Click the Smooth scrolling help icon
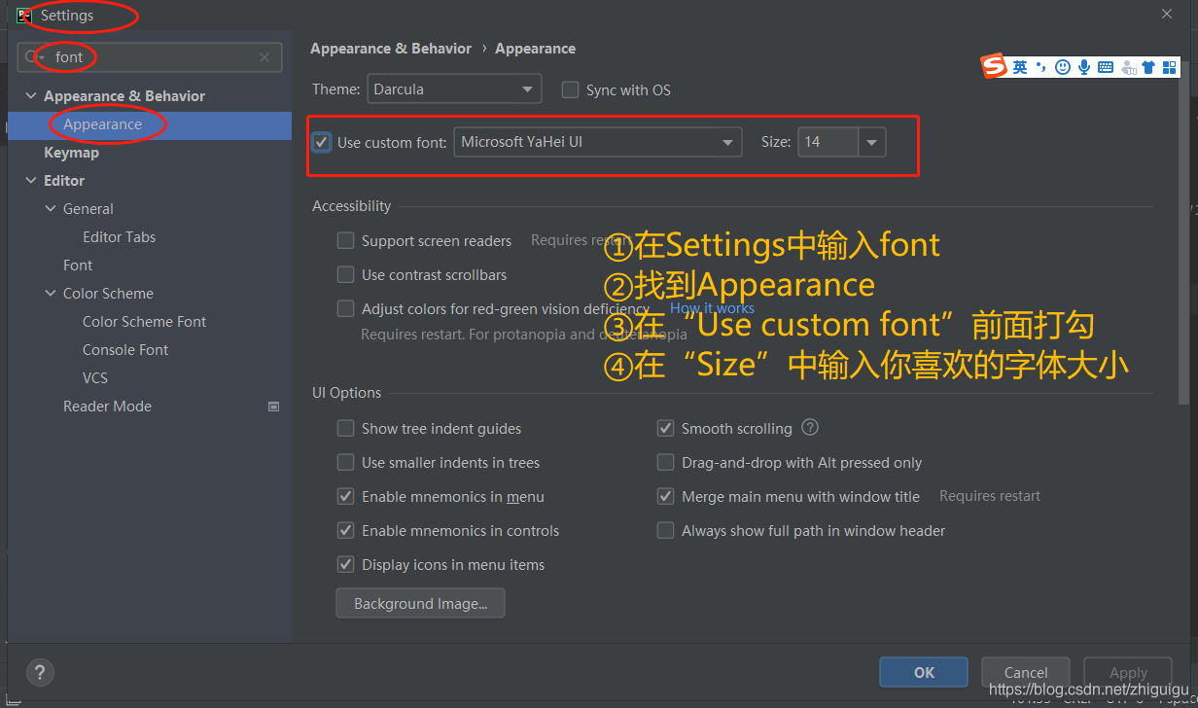 (x=810, y=428)
